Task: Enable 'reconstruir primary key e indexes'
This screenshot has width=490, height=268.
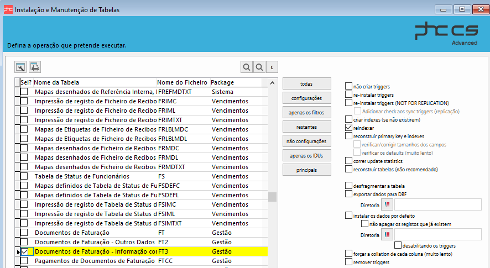Action: (349, 135)
